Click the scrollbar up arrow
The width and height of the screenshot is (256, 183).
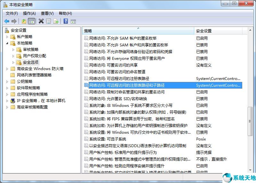(x=250, y=30)
